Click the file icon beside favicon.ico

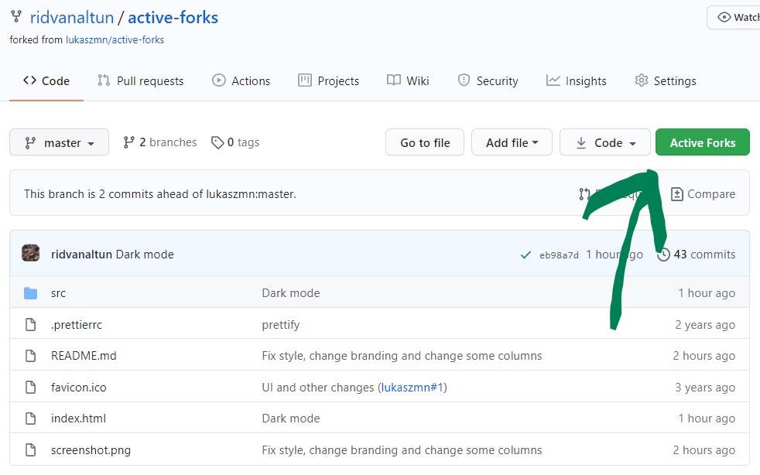click(x=30, y=388)
